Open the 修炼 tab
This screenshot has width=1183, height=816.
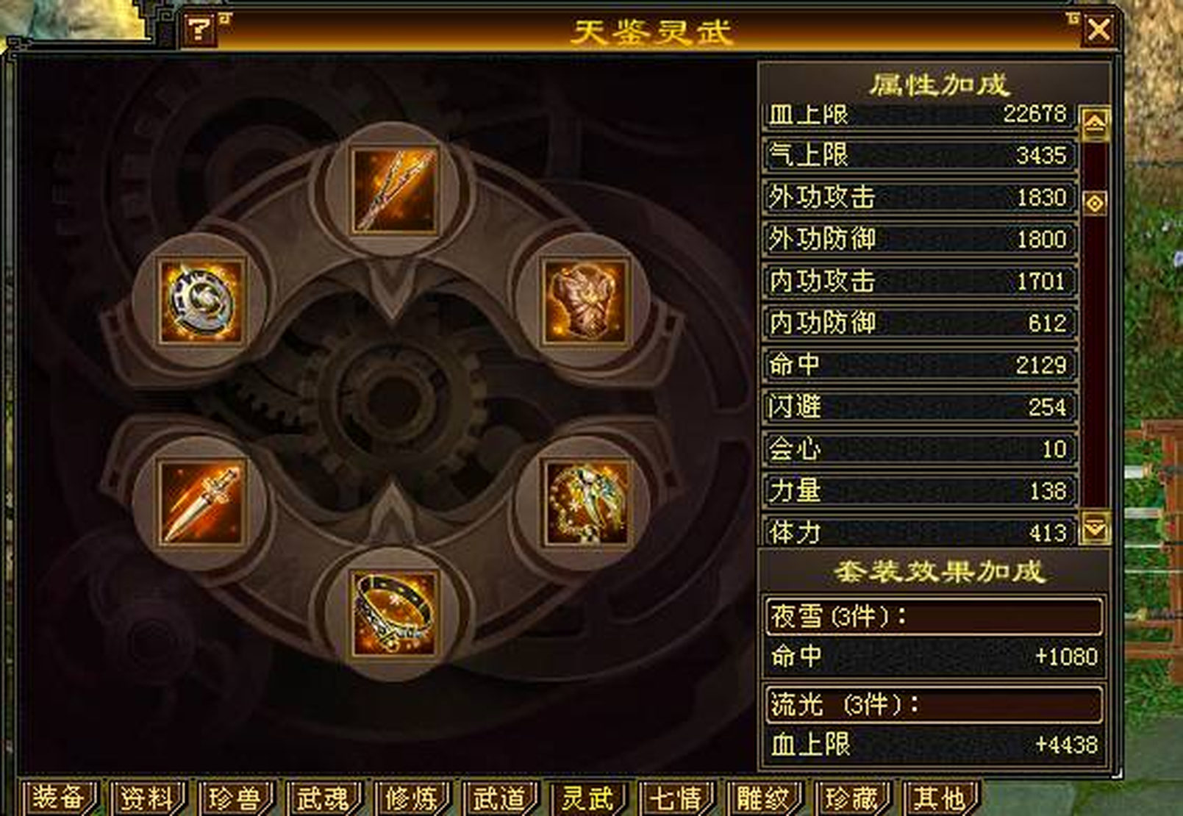pyautogui.click(x=411, y=798)
